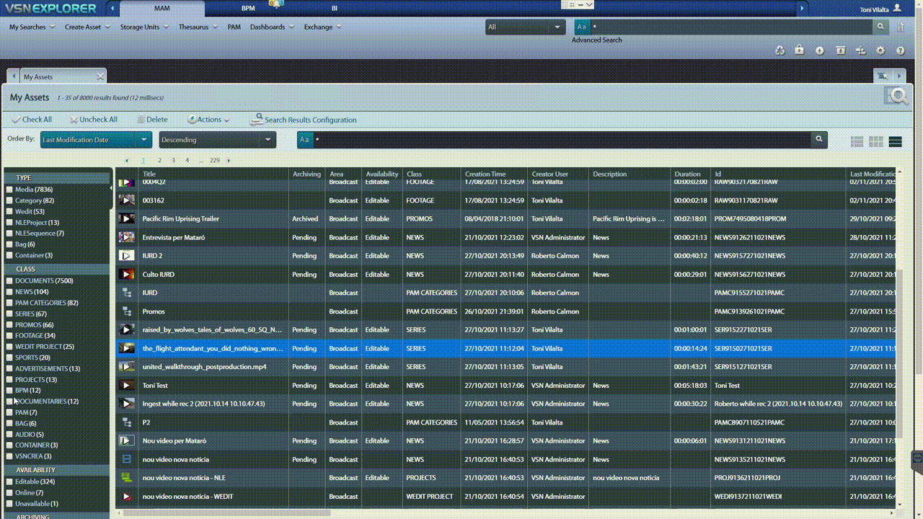Toggle the Aa case option in top search

click(x=582, y=27)
